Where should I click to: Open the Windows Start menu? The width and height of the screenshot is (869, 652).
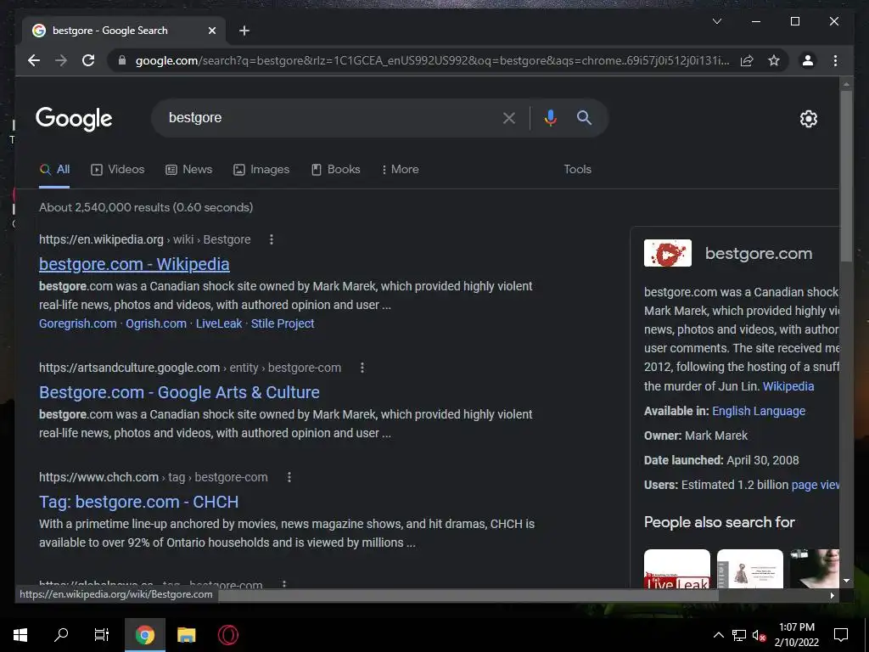(x=20, y=635)
